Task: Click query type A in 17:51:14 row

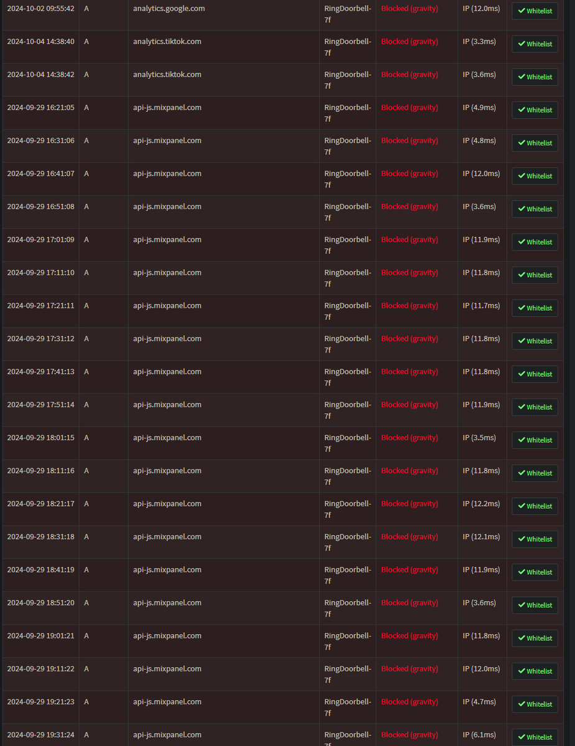Action: tap(86, 405)
